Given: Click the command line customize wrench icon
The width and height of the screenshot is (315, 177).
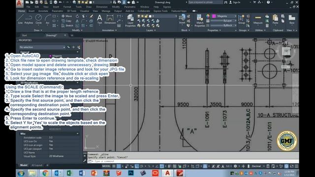Looking at the screenshot, I should coord(85,161).
